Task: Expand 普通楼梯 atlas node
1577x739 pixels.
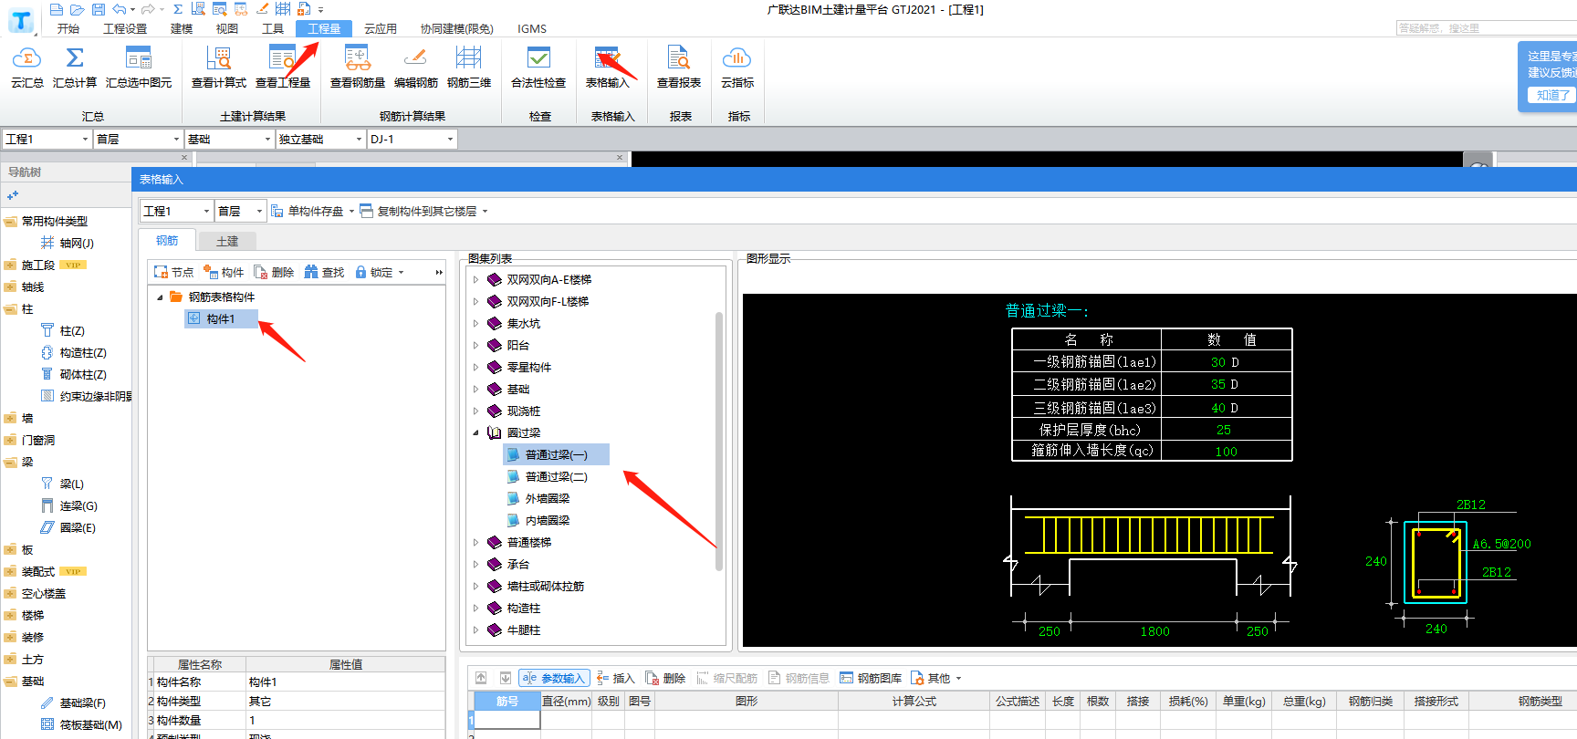Action: point(475,542)
